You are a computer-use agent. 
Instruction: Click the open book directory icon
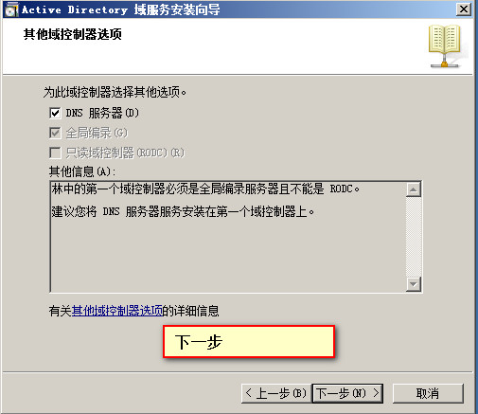(x=445, y=46)
